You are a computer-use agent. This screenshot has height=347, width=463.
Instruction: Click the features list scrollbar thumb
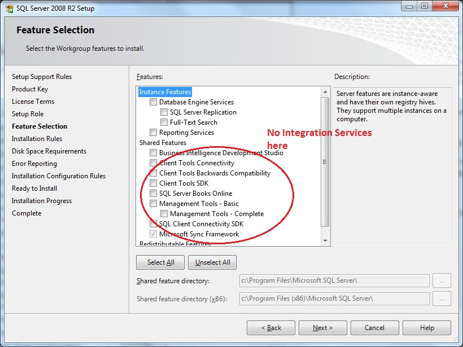(x=325, y=162)
